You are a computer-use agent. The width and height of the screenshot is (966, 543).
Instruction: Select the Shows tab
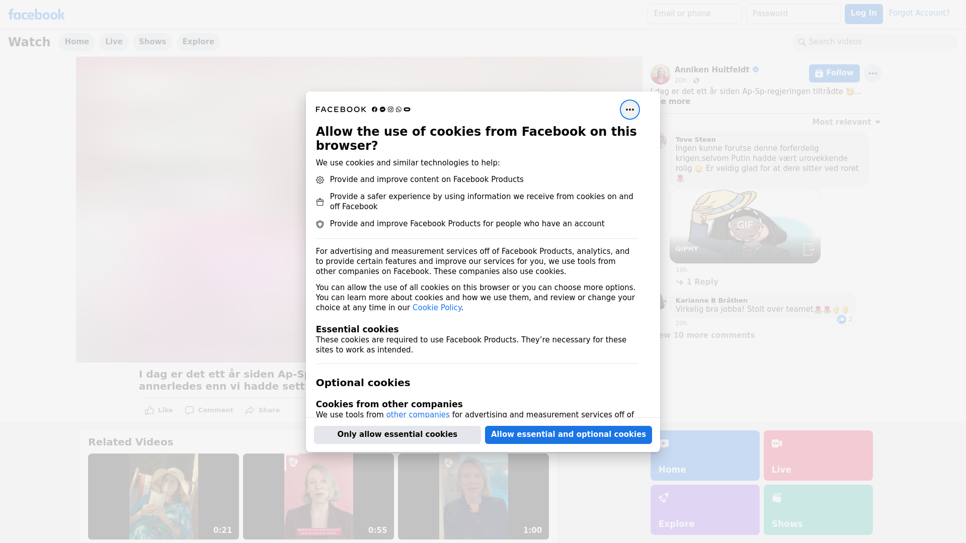point(152,42)
